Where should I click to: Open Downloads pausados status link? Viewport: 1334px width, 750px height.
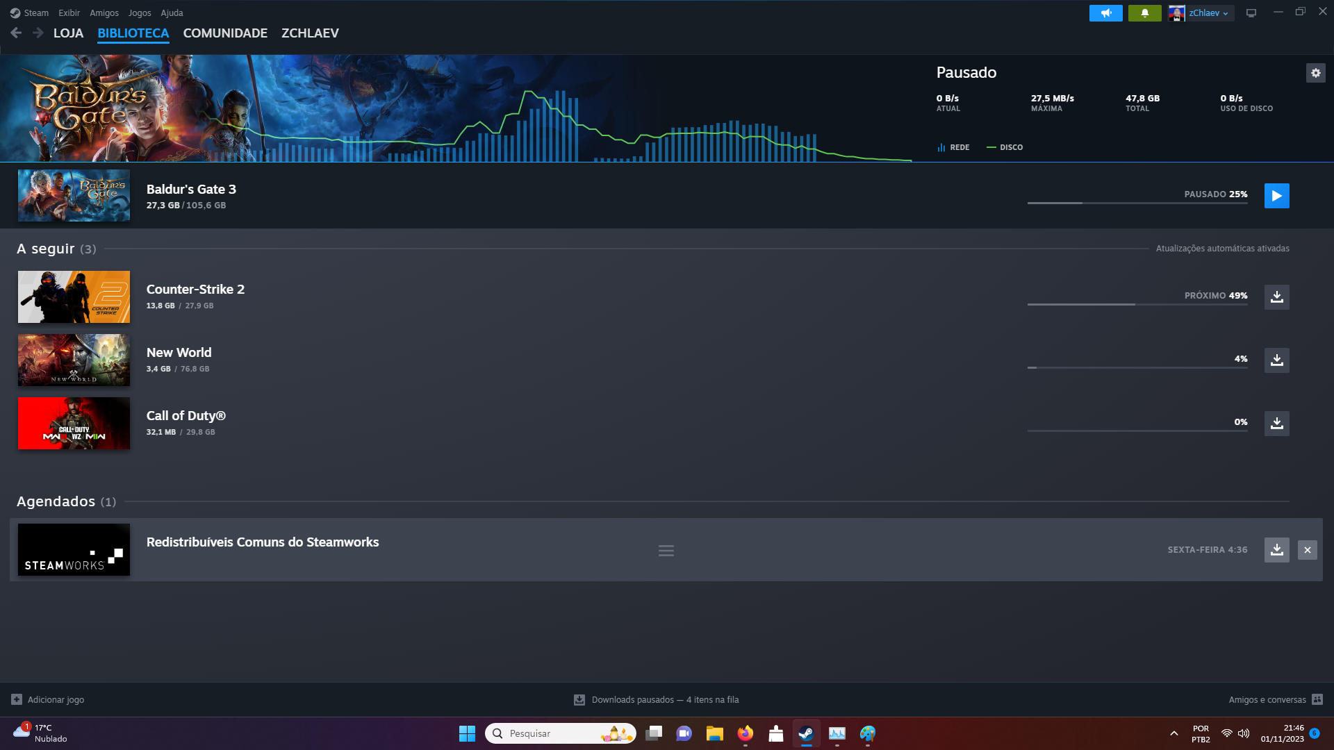click(657, 699)
